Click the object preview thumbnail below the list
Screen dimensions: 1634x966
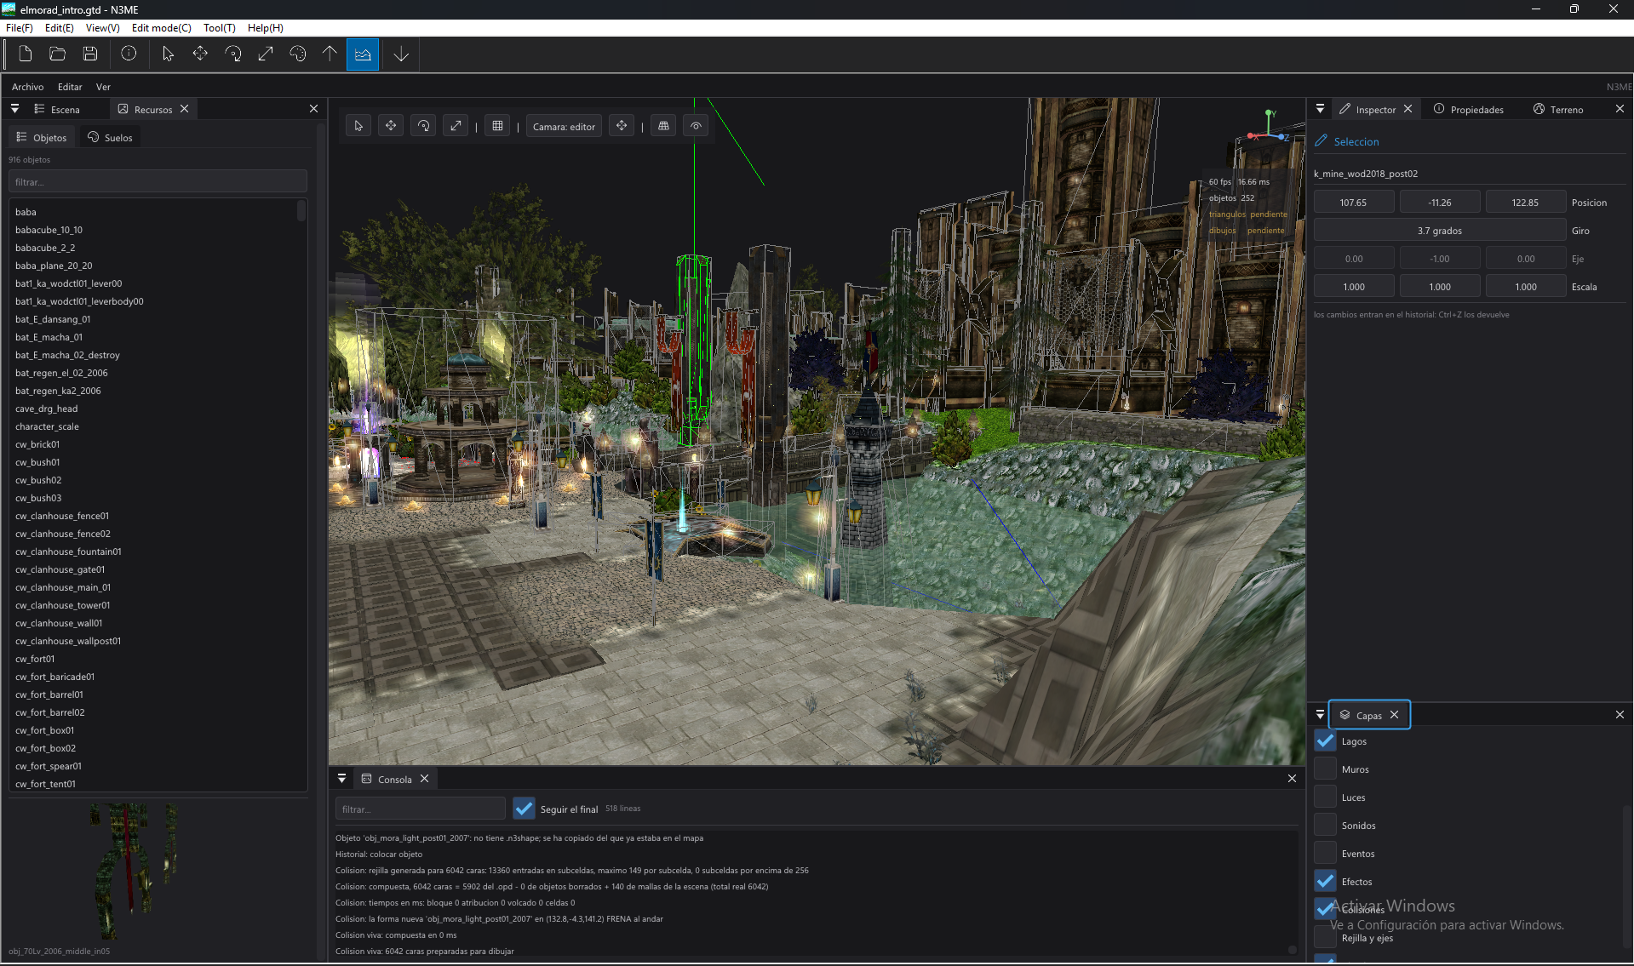click(136, 870)
